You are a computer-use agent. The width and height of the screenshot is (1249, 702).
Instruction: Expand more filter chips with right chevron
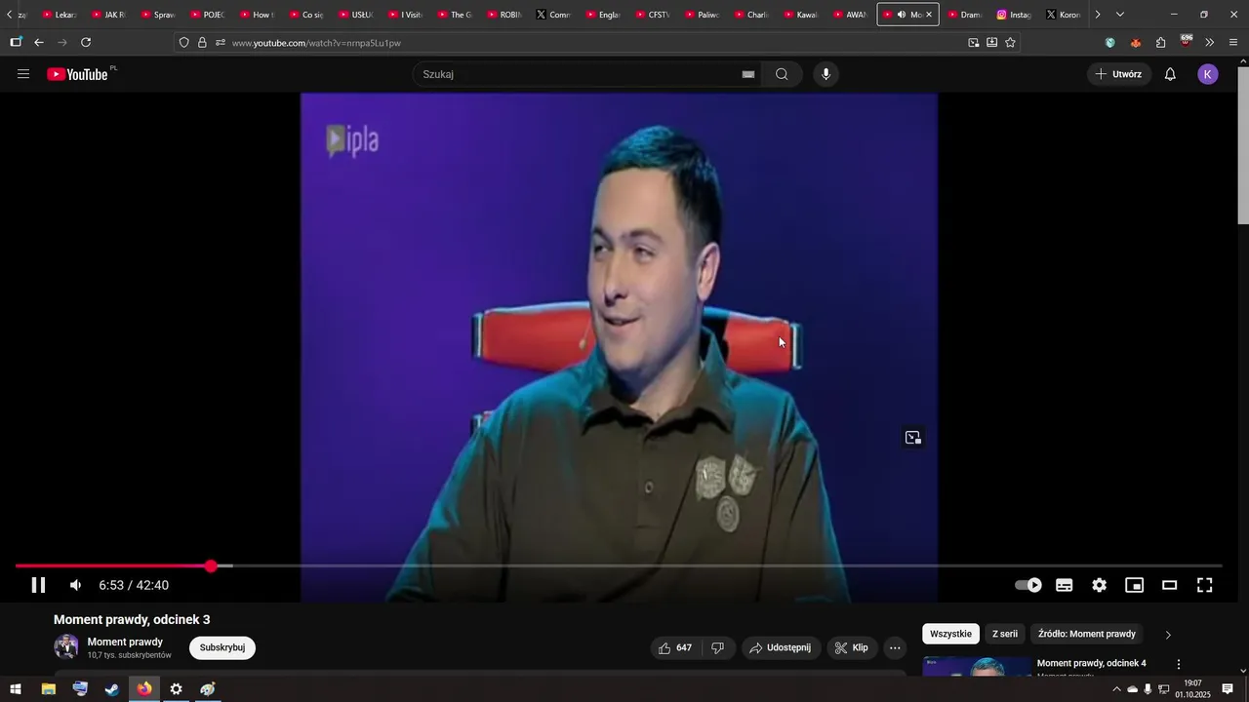(1168, 635)
